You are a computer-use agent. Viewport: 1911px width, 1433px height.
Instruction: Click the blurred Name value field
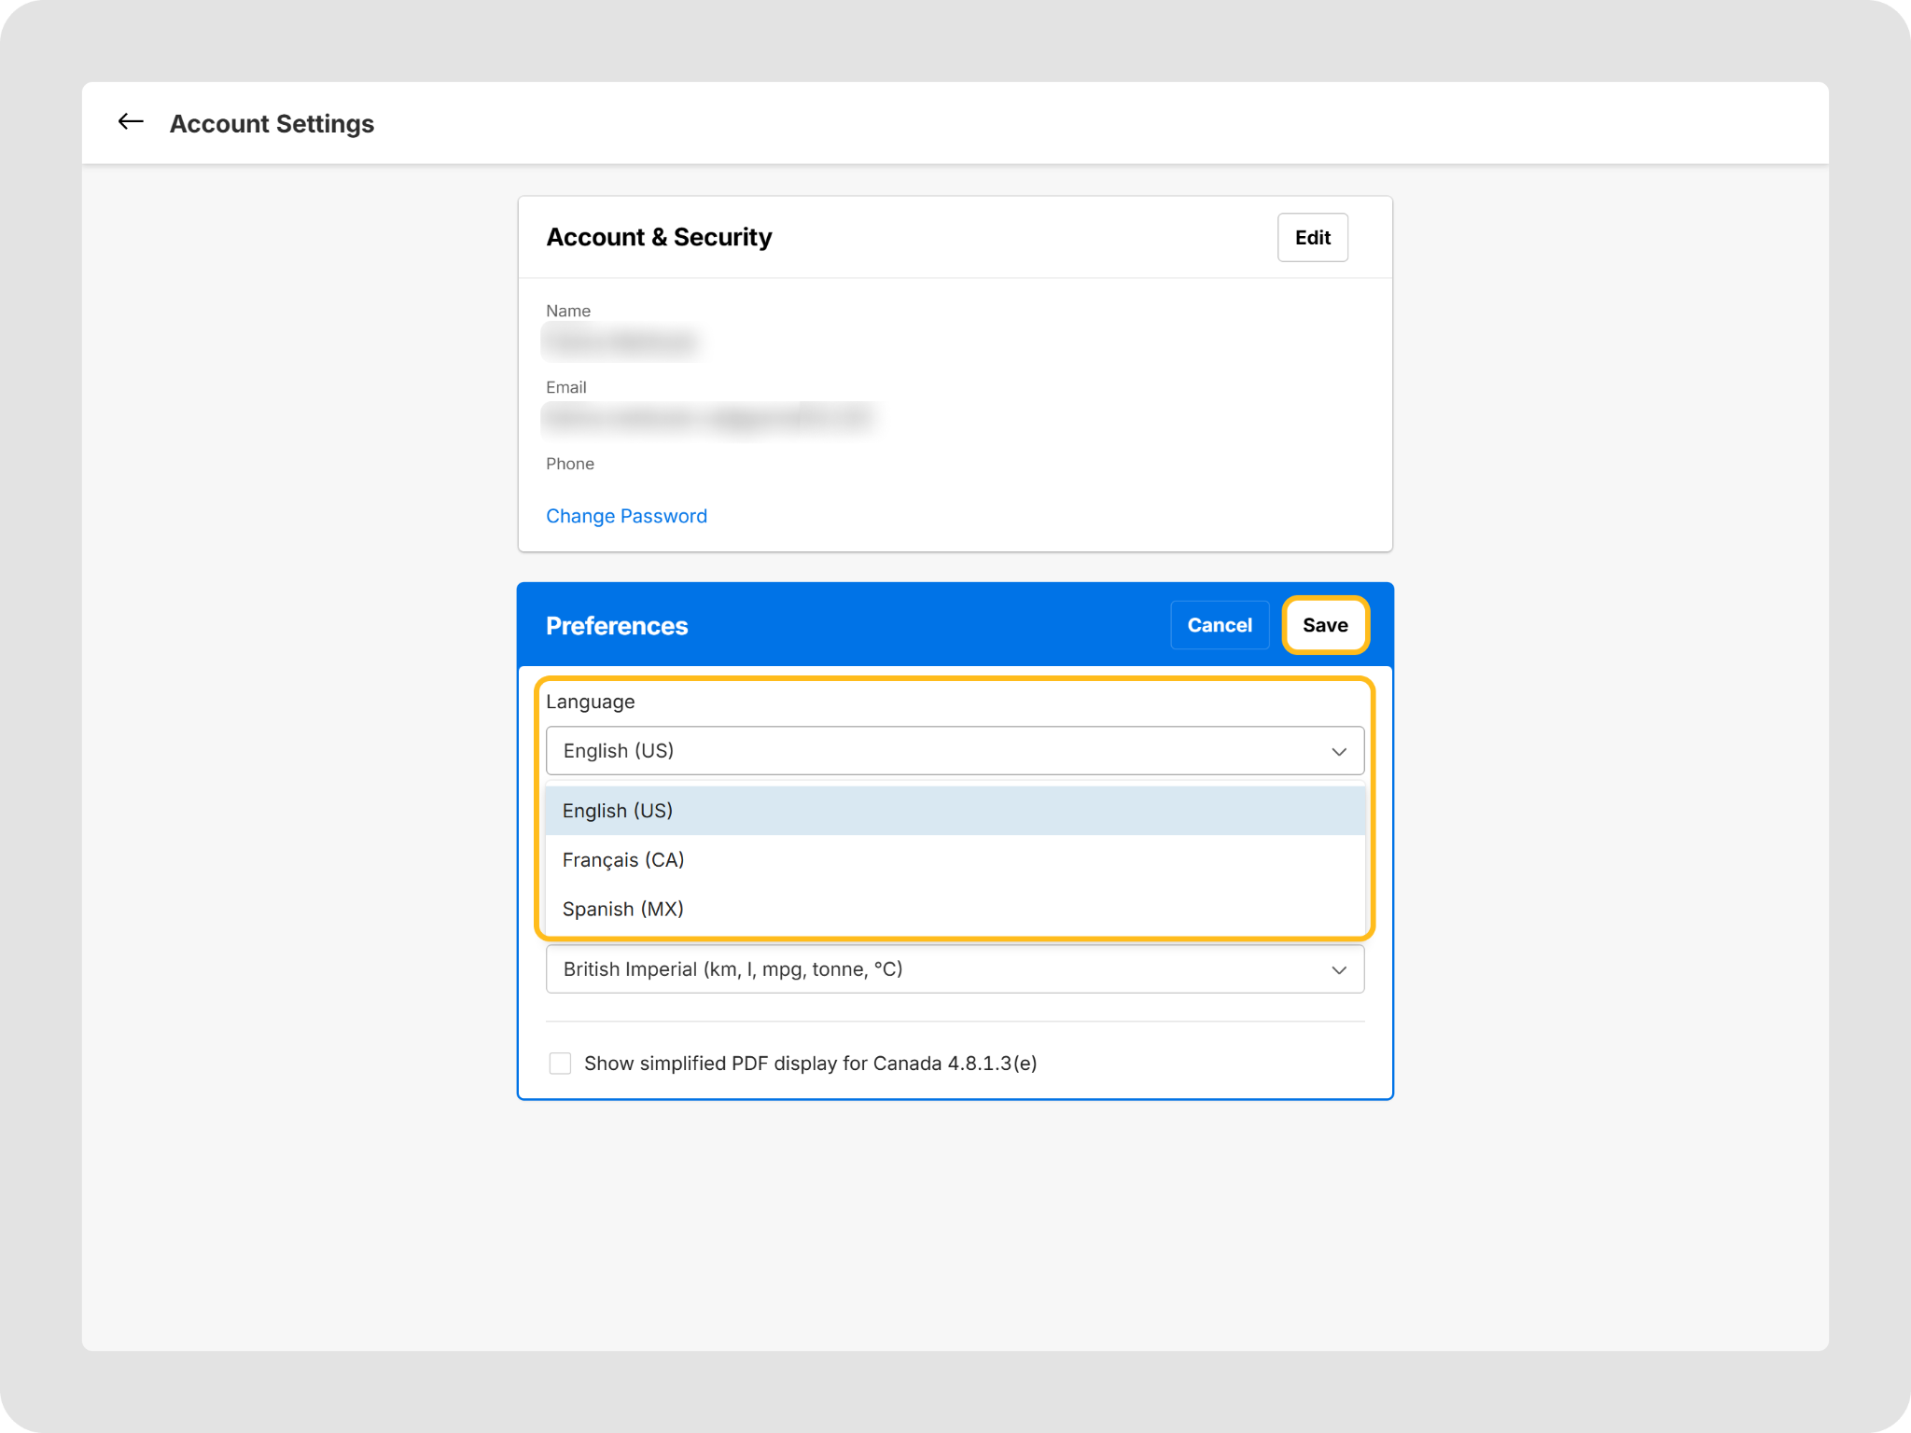621,342
